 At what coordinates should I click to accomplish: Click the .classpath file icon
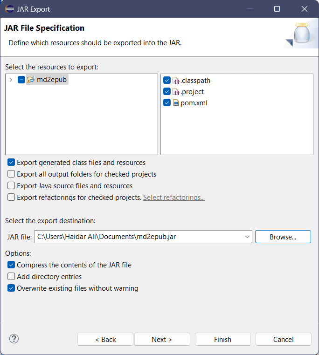(176, 81)
